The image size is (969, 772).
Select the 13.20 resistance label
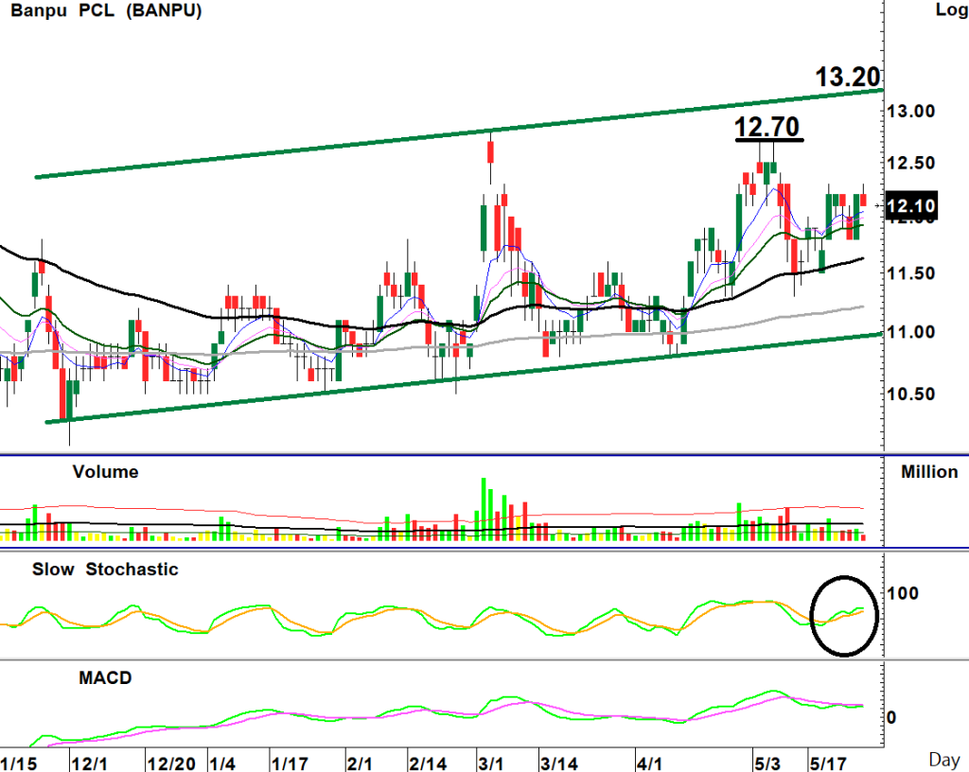click(x=847, y=77)
